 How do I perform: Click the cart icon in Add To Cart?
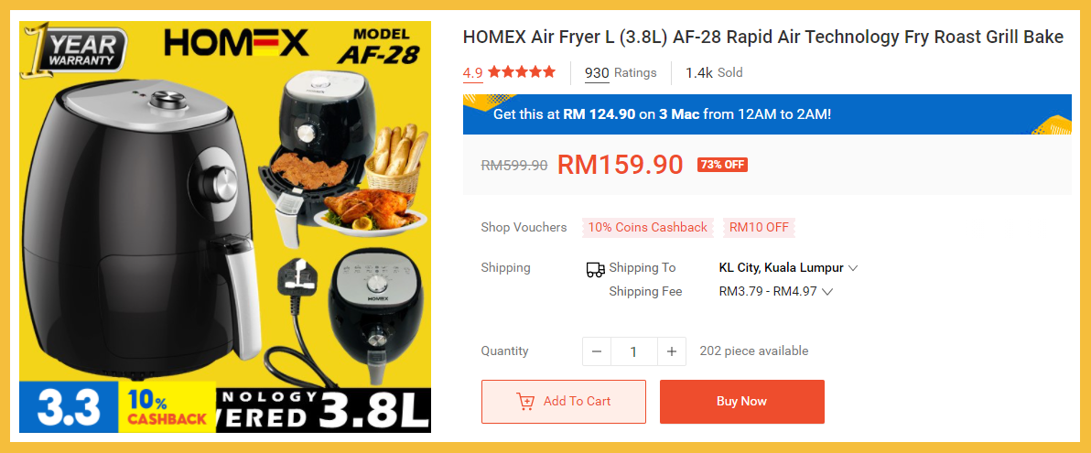[x=525, y=402]
